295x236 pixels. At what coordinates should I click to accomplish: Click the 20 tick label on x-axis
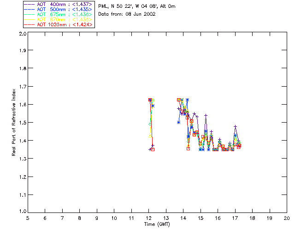(287, 218)
